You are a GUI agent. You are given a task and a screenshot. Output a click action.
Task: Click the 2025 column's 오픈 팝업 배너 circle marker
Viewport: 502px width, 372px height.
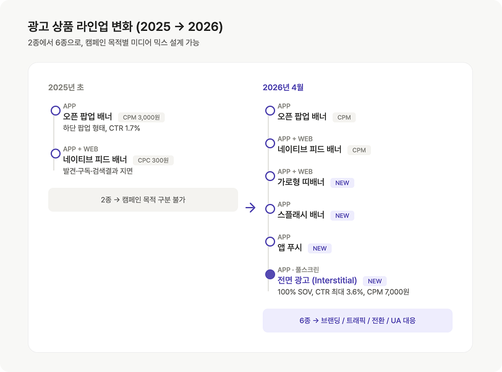coord(56,111)
